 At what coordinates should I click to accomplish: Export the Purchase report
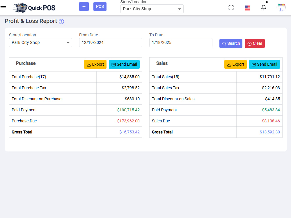pyautogui.click(x=95, y=64)
